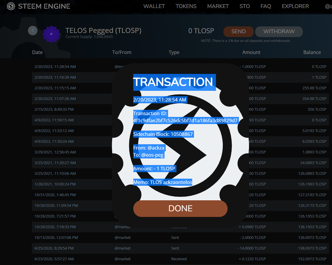
Task: Click Sidechain Block: 10508867 text
Action: point(163,134)
